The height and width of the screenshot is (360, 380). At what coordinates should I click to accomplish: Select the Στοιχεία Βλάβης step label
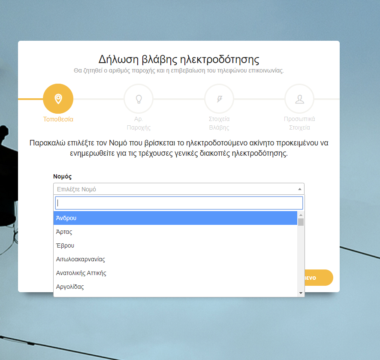[x=219, y=123]
